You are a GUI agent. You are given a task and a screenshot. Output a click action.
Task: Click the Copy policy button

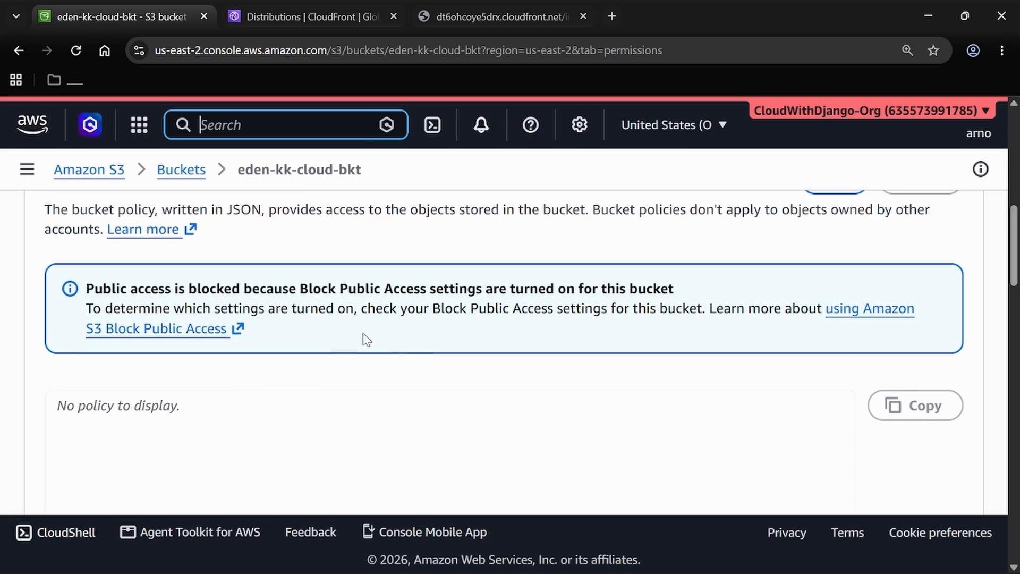(915, 406)
